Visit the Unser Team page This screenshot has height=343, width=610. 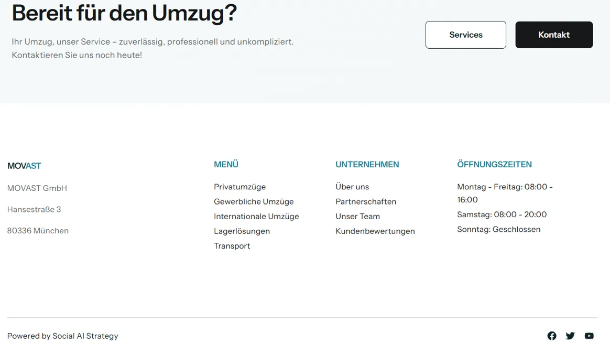357,217
